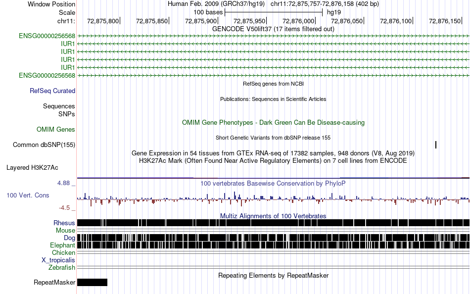Click the "Dog" species label

[69, 238]
